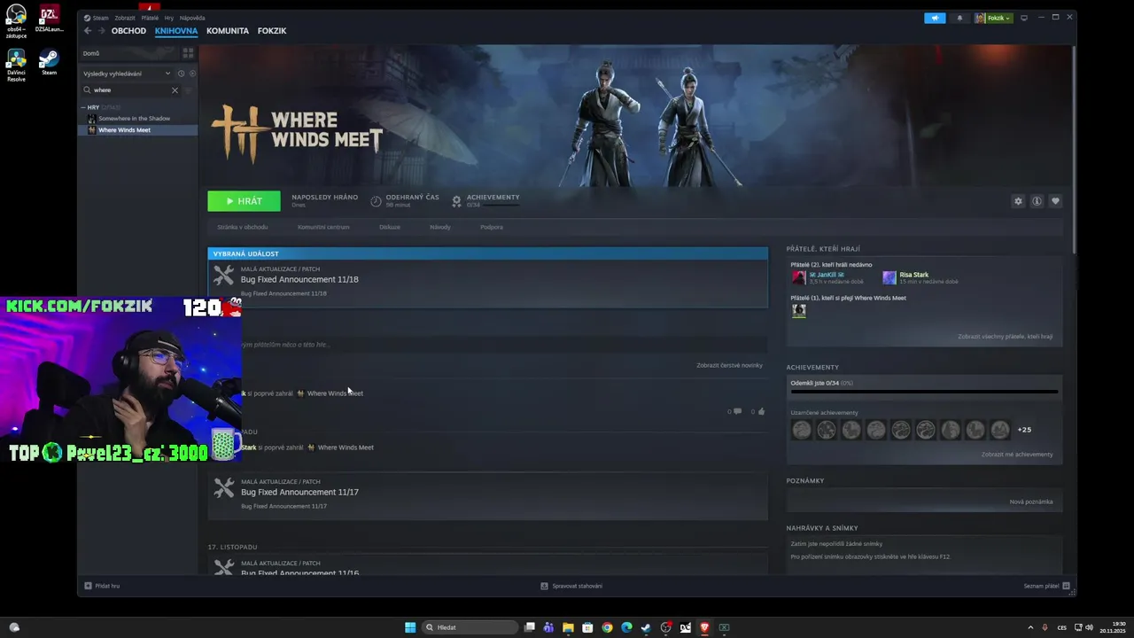Open notifications bell
The width and height of the screenshot is (1134, 638).
tap(959, 18)
